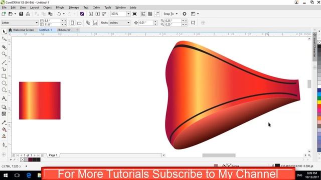Select the Page 1 tab
This screenshot has height=180, width=321.
pyautogui.click(x=53, y=155)
